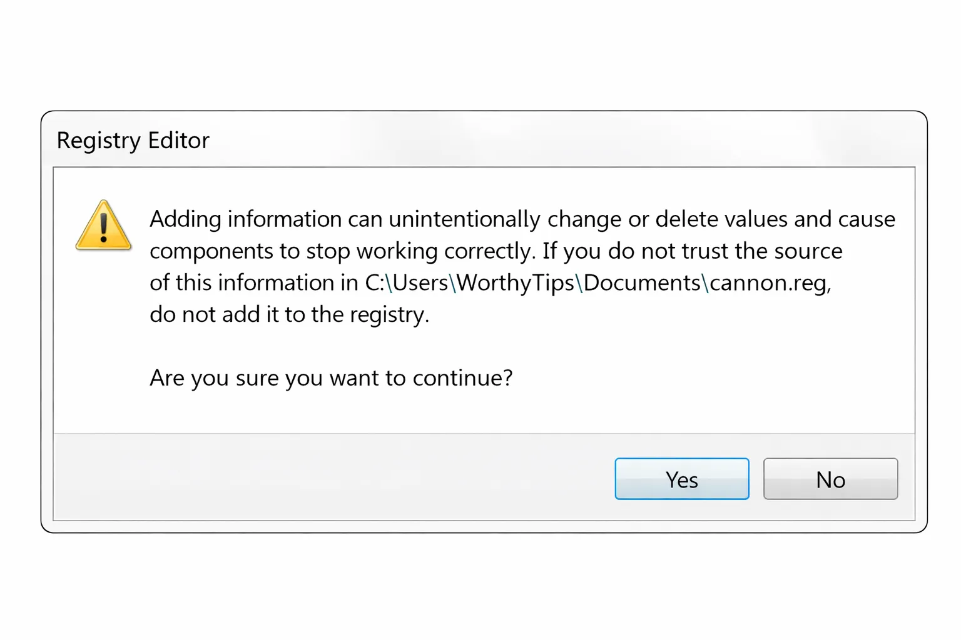
Task: Click the question 'Are you sure you want to continue?'
Action: (330, 377)
